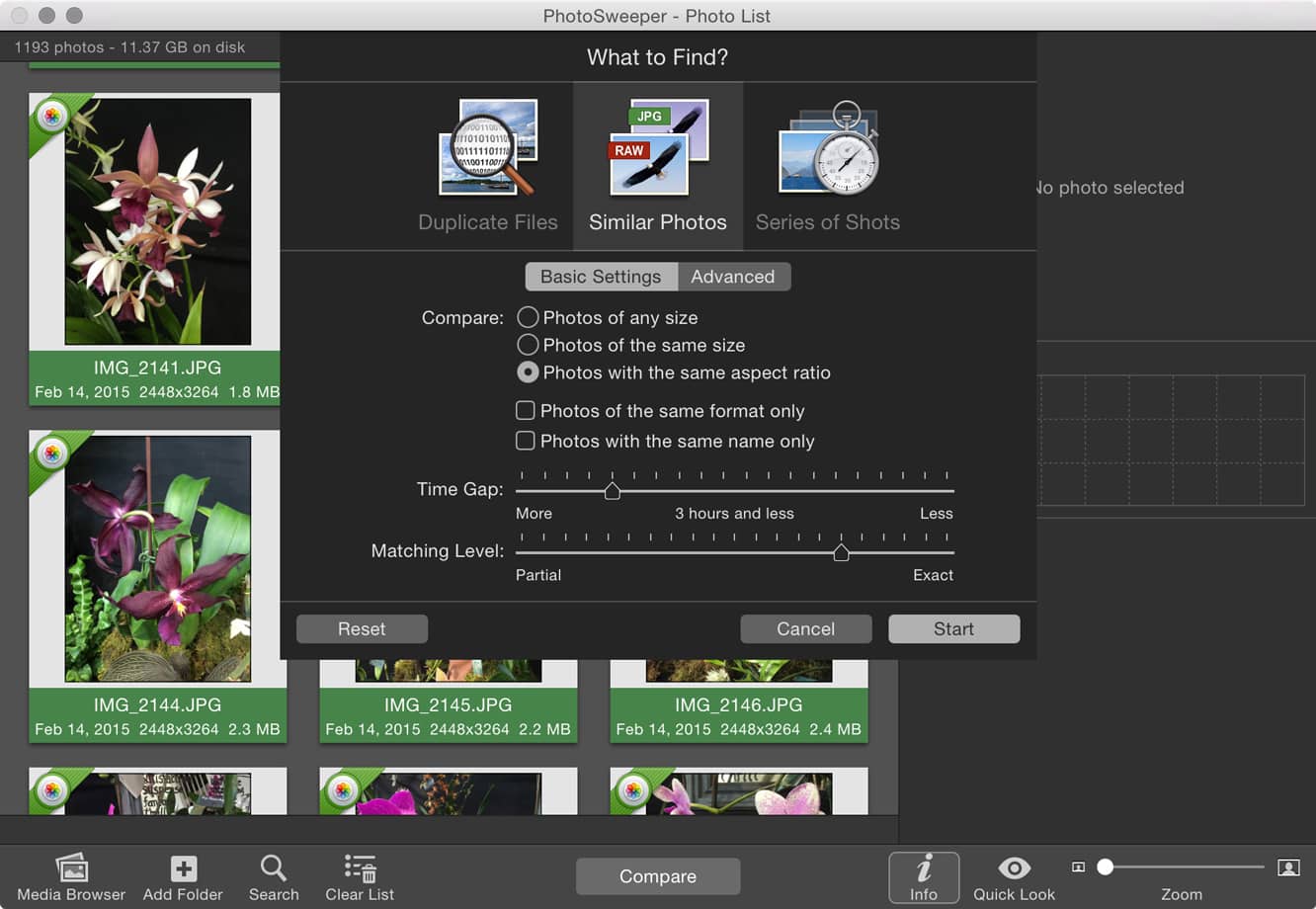1316x909 pixels.
Task: Click Clear List to empty the photo list
Action: pyautogui.click(x=359, y=874)
